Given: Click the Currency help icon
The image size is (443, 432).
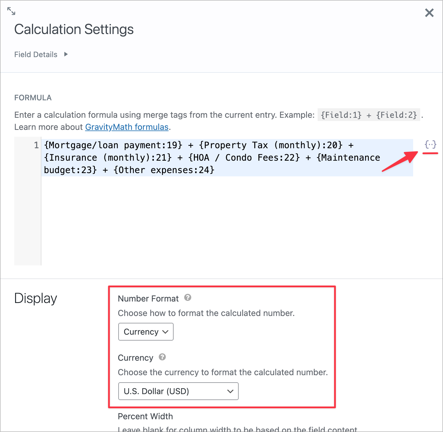Looking at the screenshot, I should 162,357.
